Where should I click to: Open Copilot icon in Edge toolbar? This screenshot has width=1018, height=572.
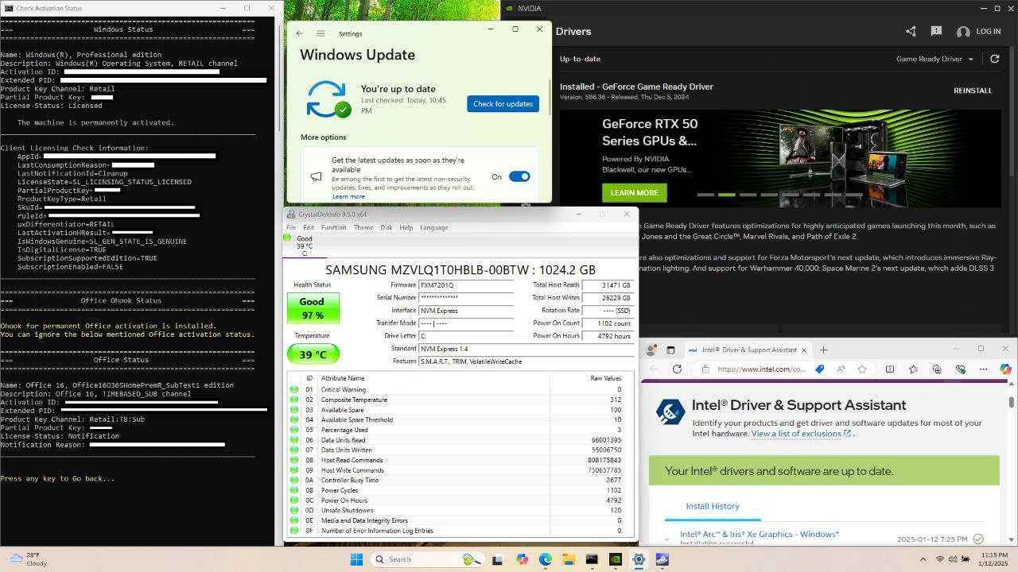(x=1005, y=369)
